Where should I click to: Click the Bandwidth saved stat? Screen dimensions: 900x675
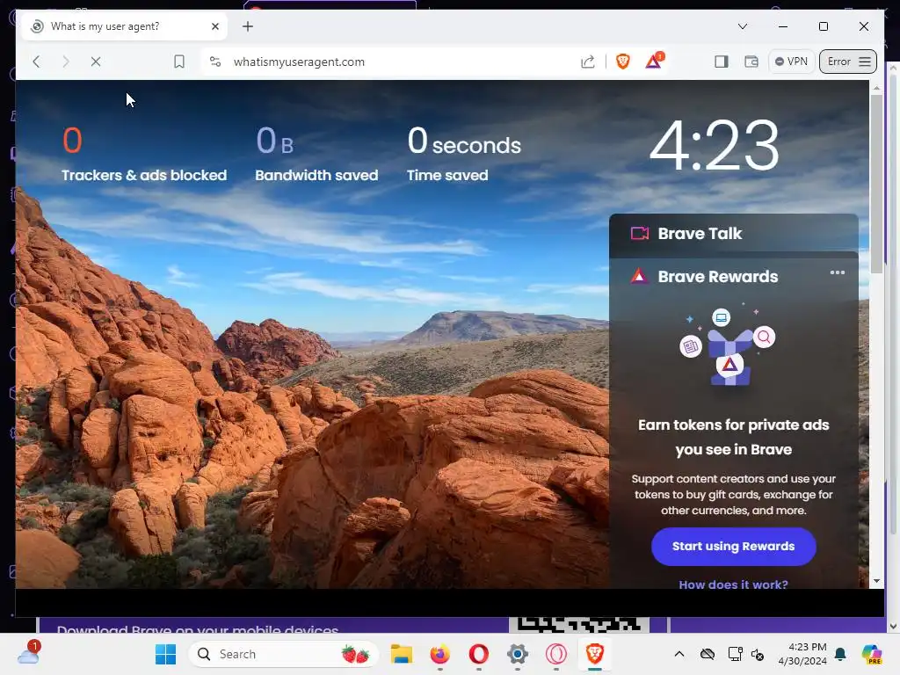(x=316, y=154)
